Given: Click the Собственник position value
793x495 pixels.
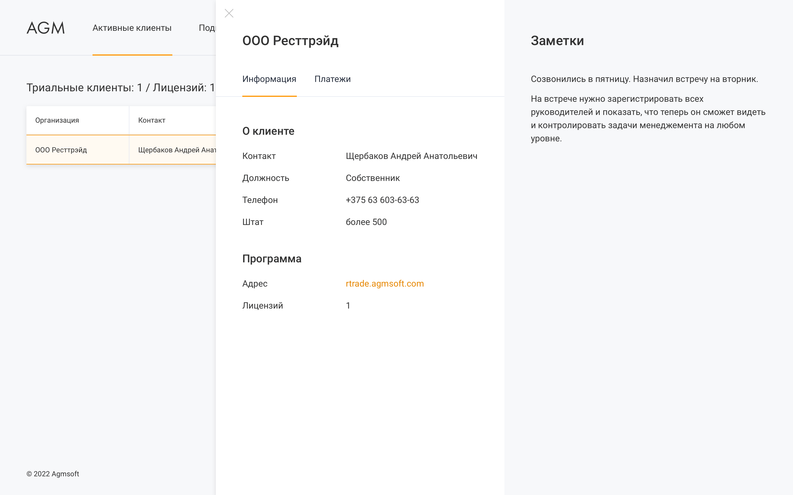Looking at the screenshot, I should [373, 178].
